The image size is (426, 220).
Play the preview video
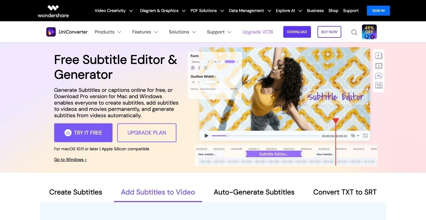point(206,136)
